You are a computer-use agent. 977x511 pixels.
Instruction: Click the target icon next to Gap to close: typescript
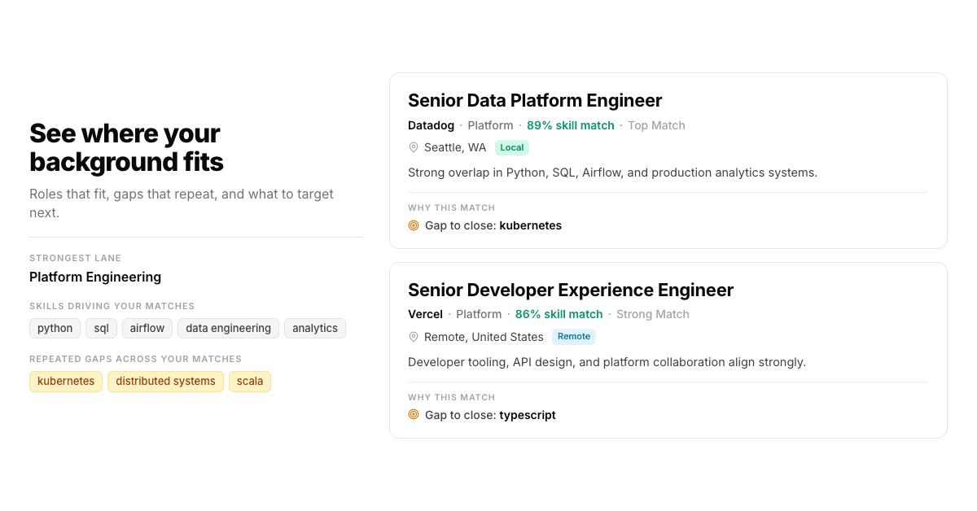click(x=414, y=415)
